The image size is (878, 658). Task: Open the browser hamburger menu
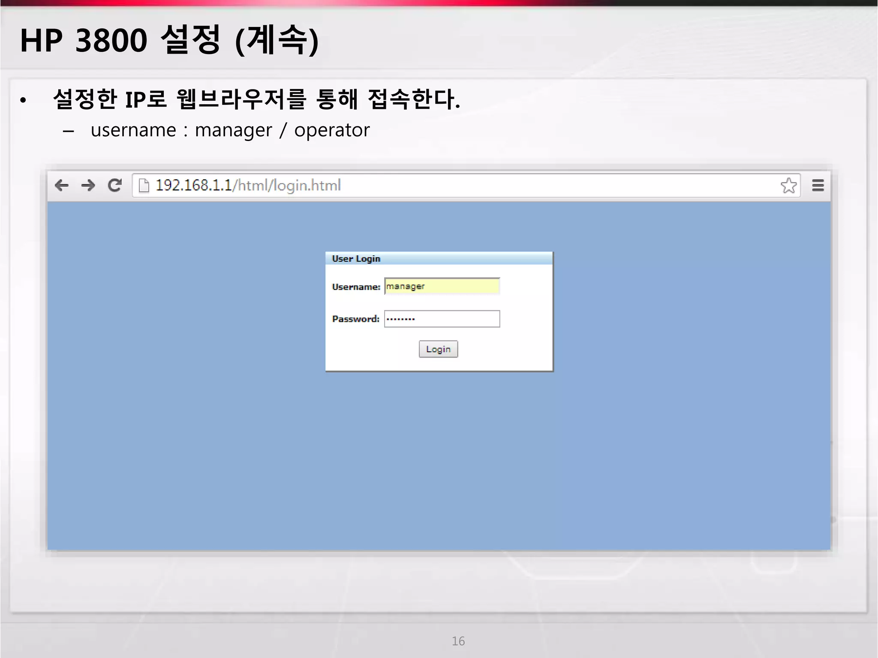[818, 185]
